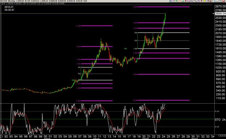
Task: Click the STO indicator label
Action: coord(218,120)
